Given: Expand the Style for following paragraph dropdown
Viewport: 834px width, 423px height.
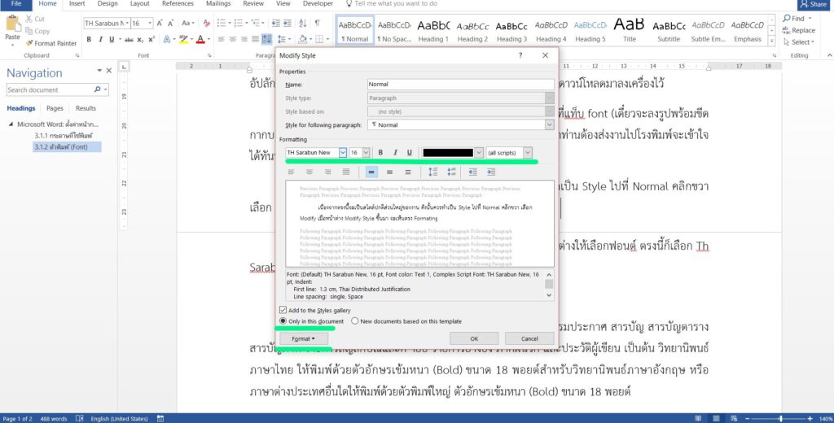Looking at the screenshot, I should click(x=549, y=125).
